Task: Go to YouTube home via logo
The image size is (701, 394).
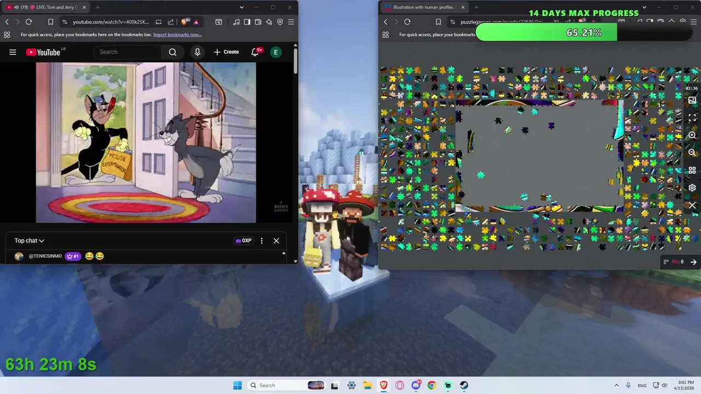Action: [x=43, y=52]
